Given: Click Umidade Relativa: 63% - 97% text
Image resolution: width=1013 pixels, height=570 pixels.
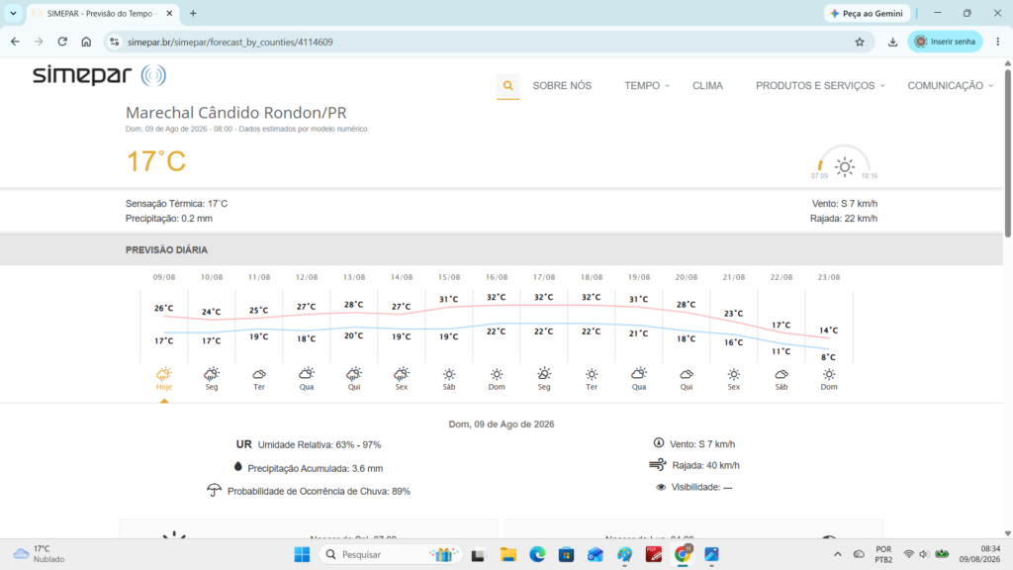Looking at the screenshot, I should point(320,444).
